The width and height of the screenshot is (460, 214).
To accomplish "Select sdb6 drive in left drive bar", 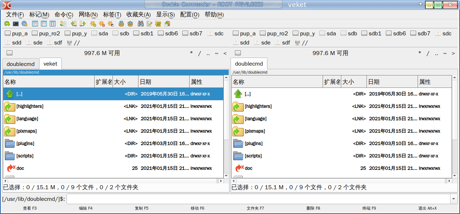I will pyautogui.click(x=168, y=34).
